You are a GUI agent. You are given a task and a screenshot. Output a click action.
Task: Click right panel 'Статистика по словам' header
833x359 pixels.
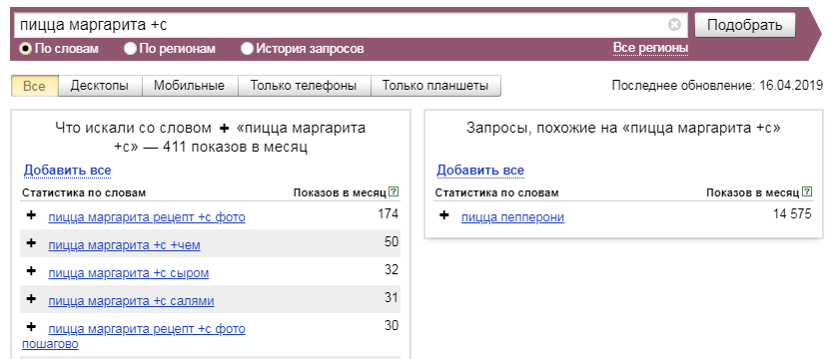point(496,193)
